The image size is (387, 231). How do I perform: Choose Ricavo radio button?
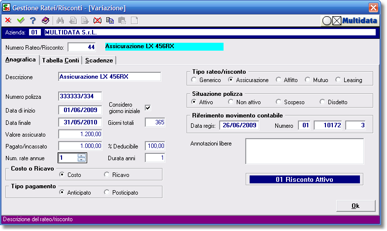tap(107, 174)
